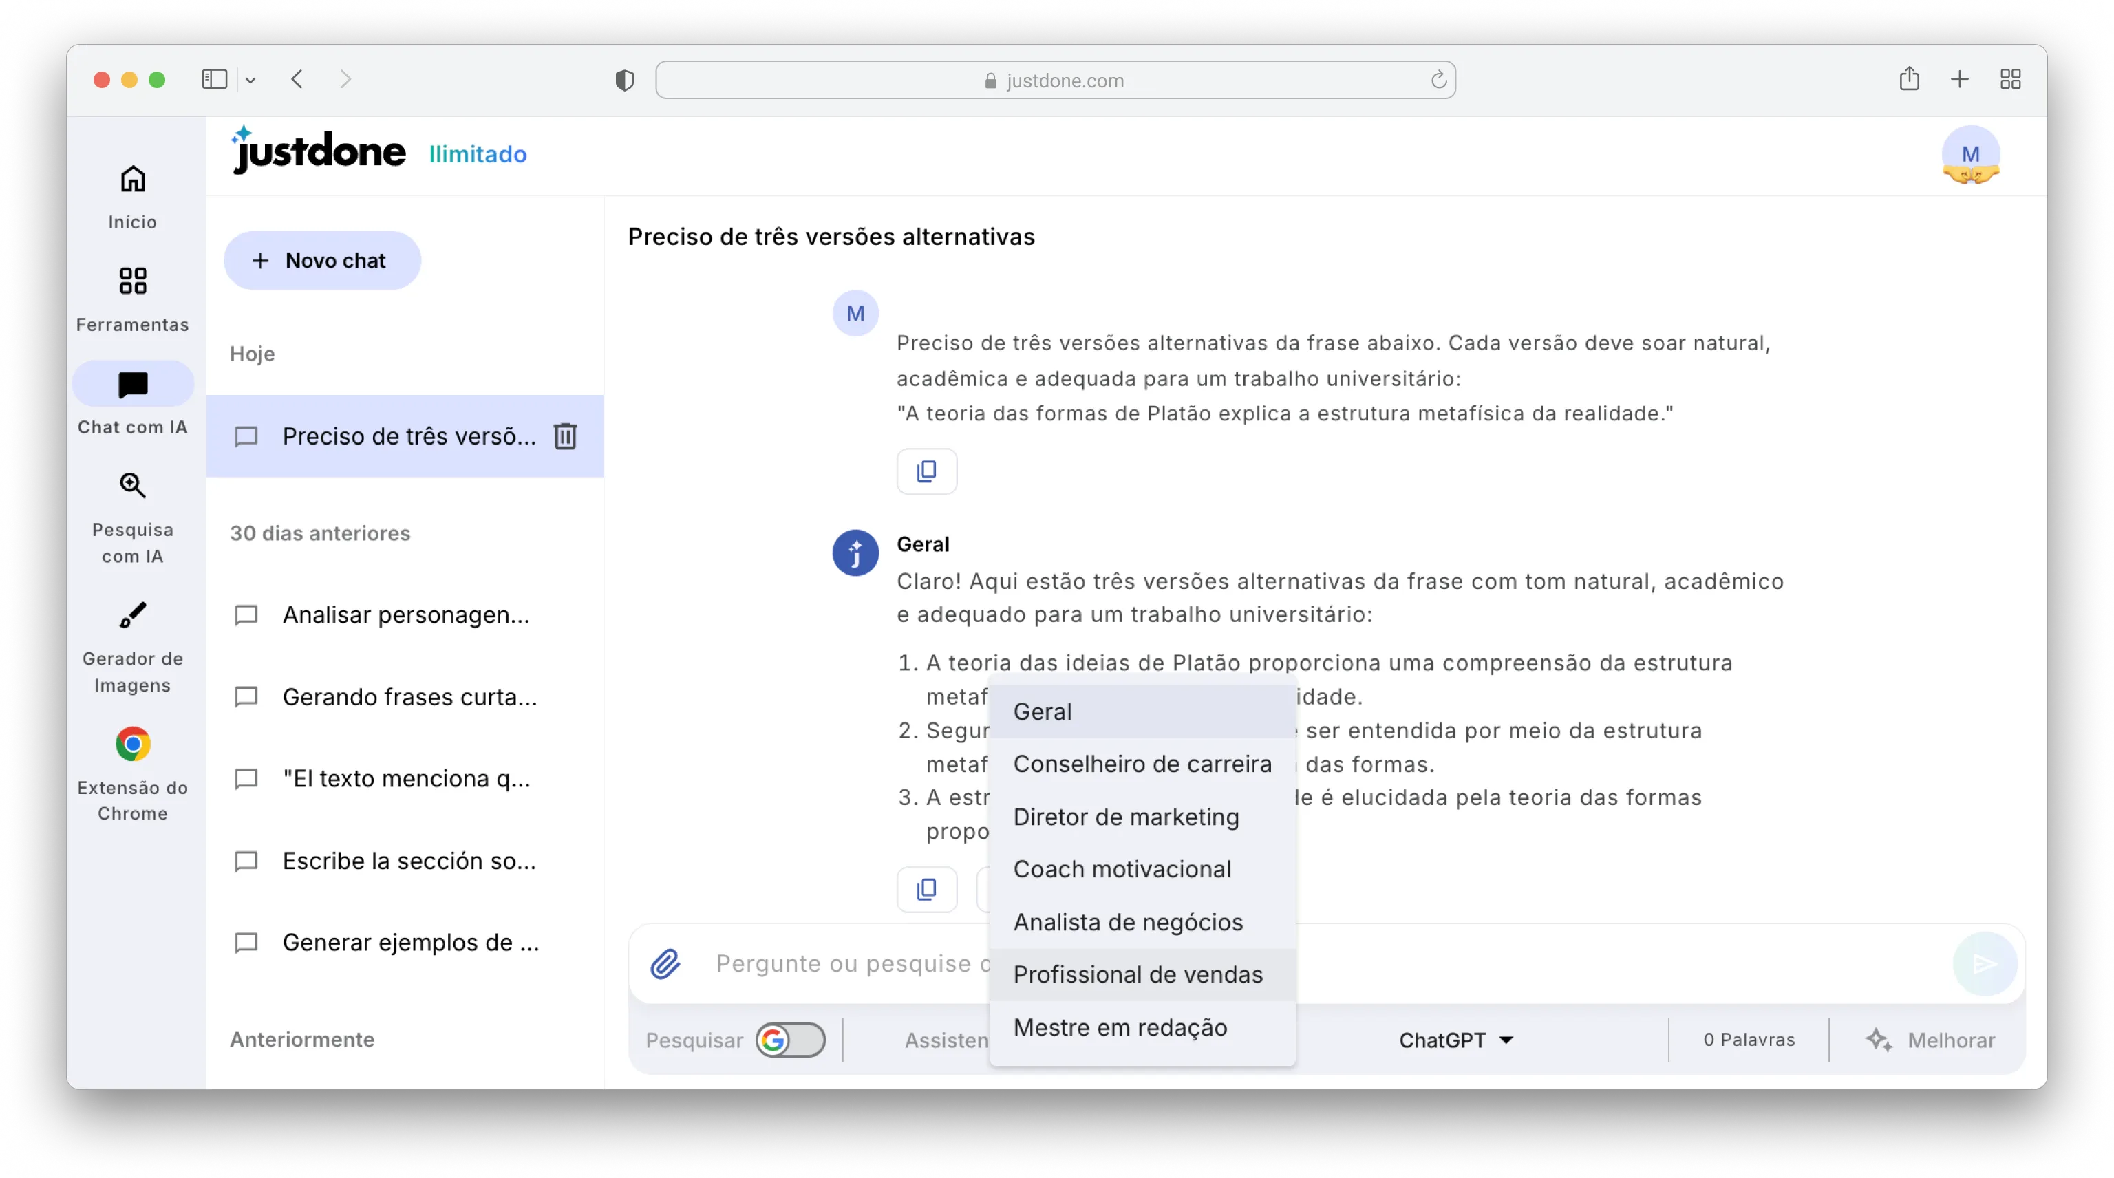Copy the Geral assistant response

(926, 889)
